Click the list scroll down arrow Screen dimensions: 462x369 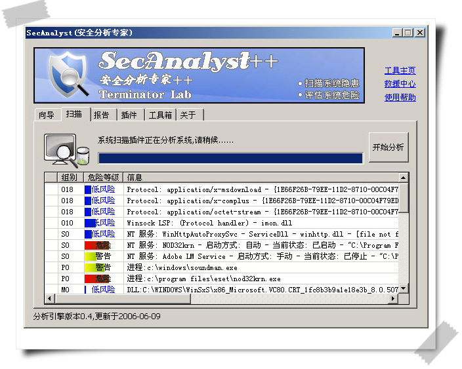click(404, 288)
